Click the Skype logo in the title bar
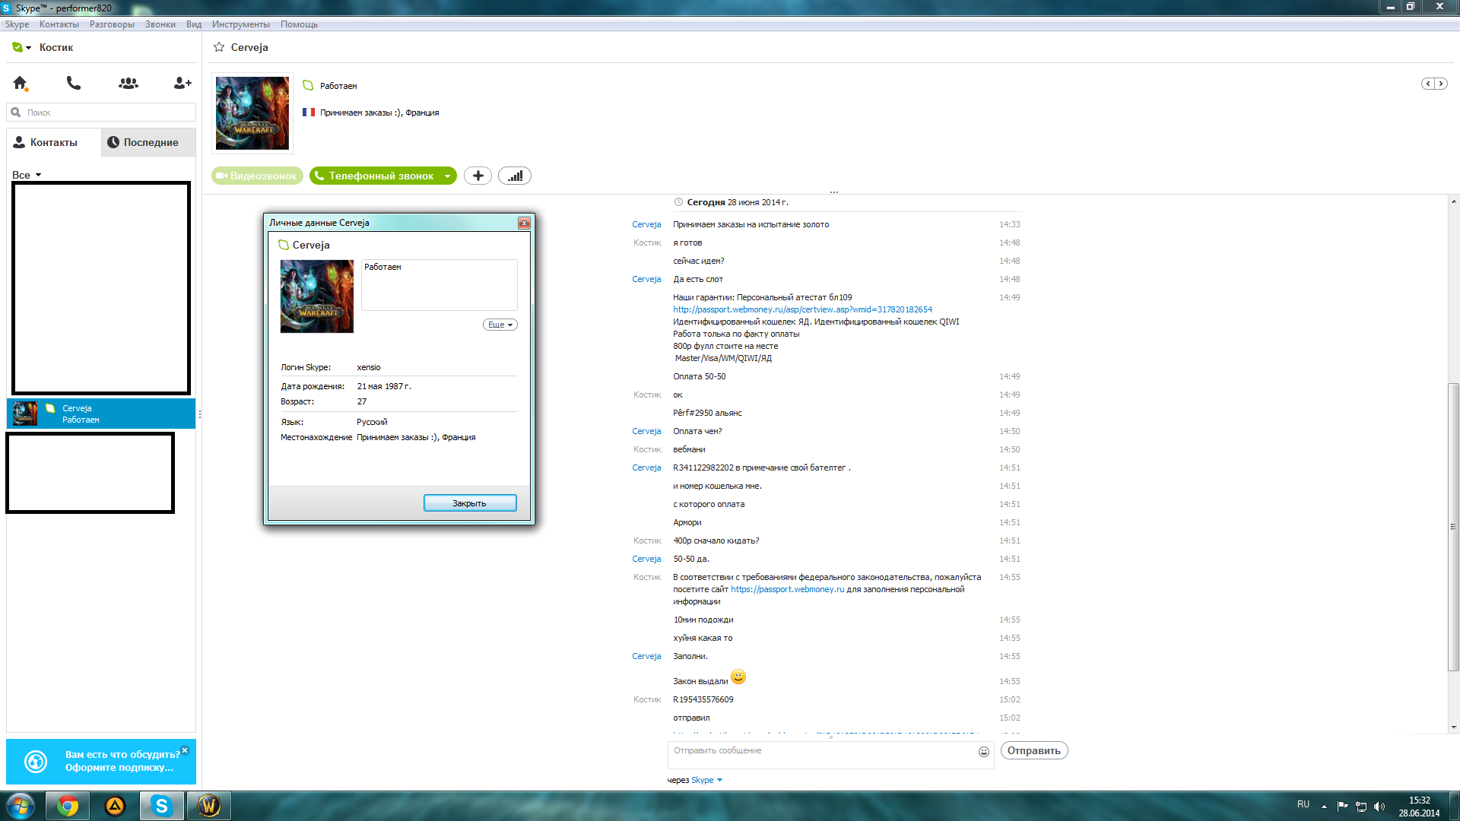Screen dimensions: 1460x821 click(7, 8)
